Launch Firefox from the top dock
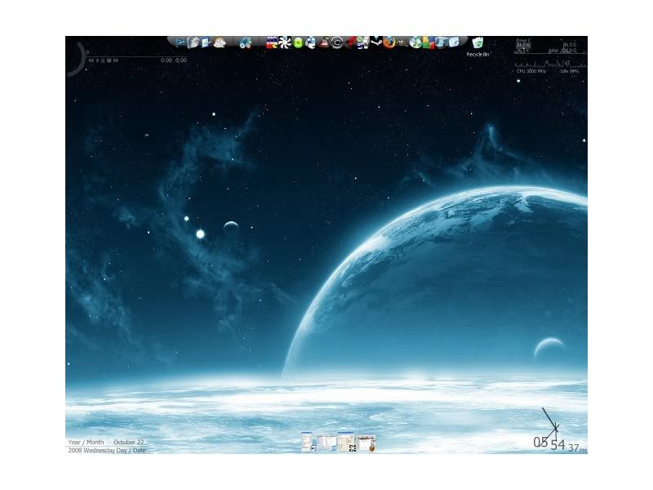The image size is (653, 490). (x=389, y=42)
